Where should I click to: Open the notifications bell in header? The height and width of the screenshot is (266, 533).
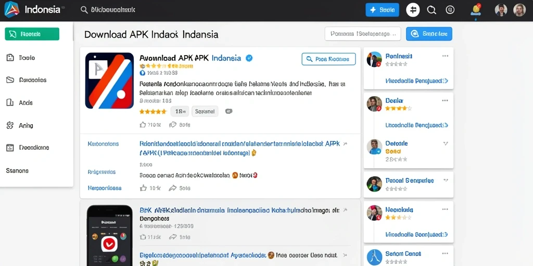476,10
